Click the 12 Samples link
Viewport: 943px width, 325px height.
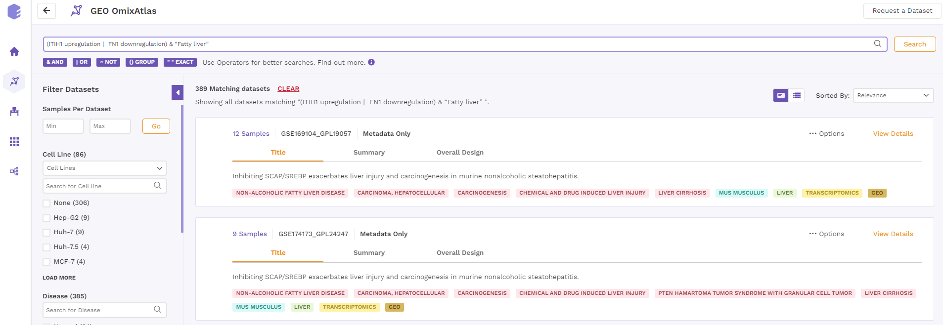click(251, 134)
